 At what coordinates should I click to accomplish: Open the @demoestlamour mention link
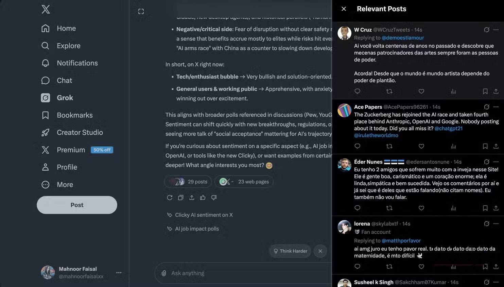pyautogui.click(x=403, y=38)
